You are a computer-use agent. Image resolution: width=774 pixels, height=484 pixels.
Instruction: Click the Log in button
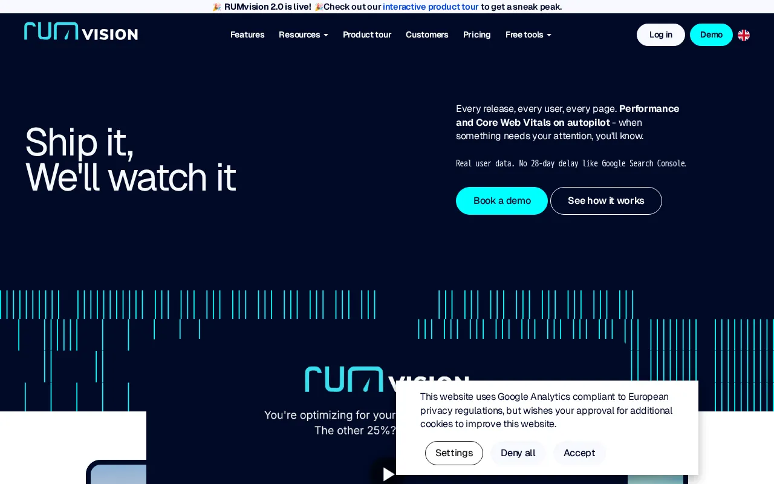(661, 34)
